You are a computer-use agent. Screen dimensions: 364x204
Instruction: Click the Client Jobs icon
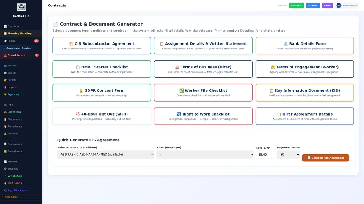(5, 112)
